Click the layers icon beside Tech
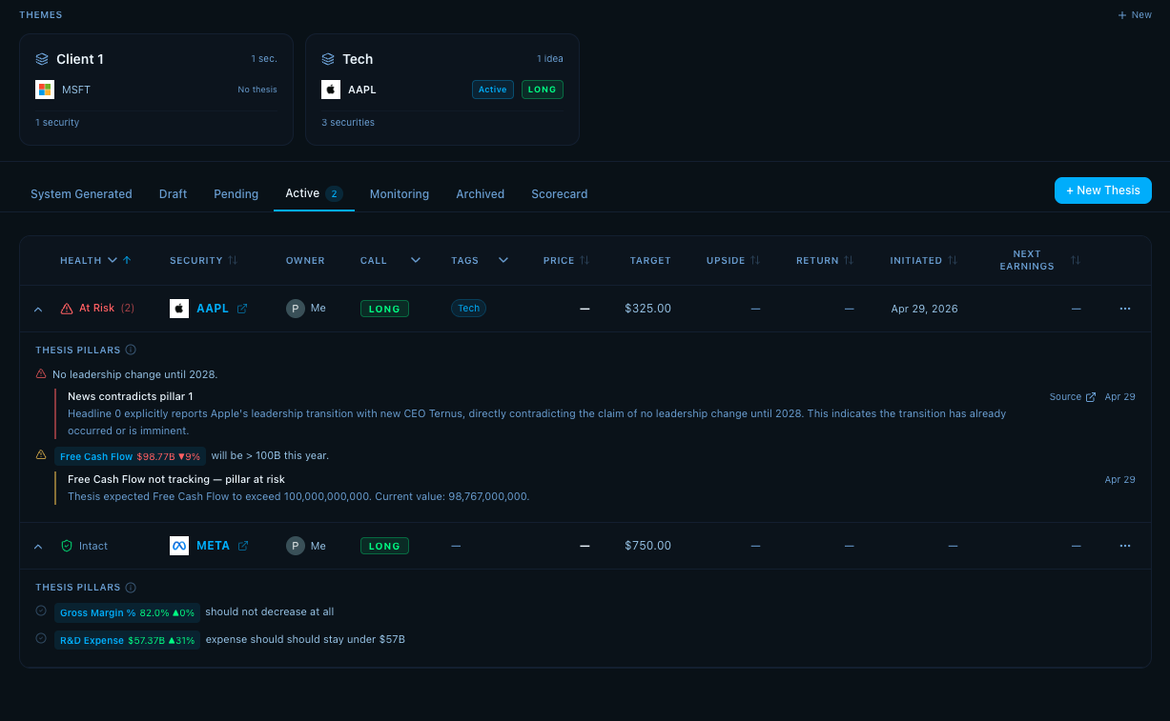Viewport: 1170px width, 721px height. click(x=328, y=59)
